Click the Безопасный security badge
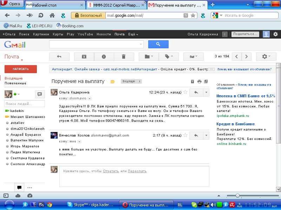Screen dimensions: 281x210 pos(89,15)
